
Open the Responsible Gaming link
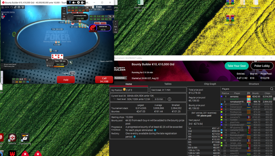(8, 12)
